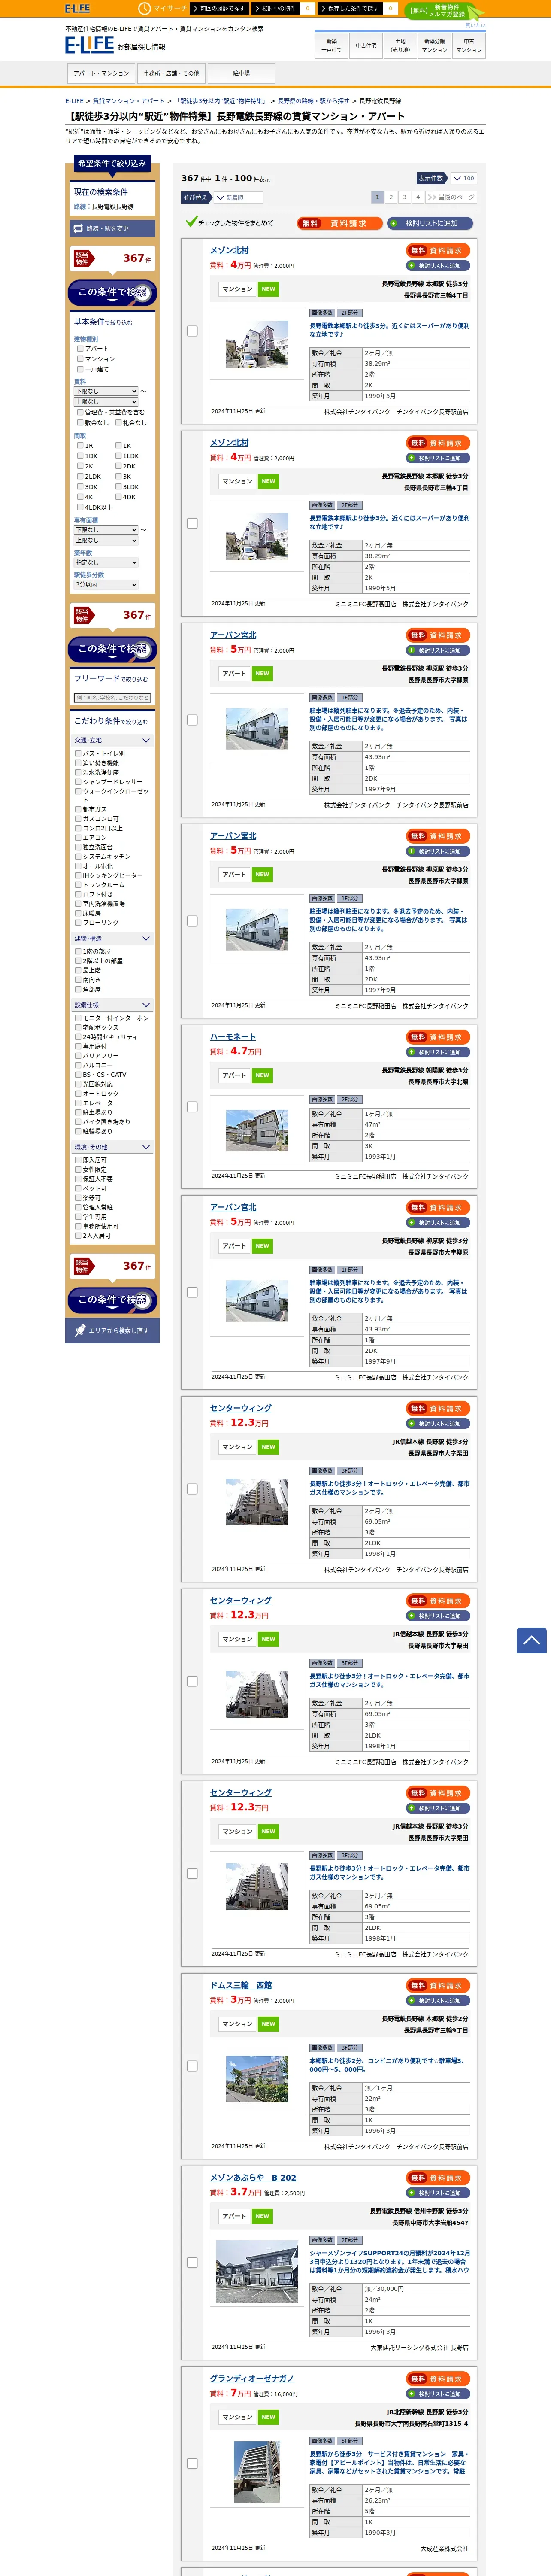Viewport: 551px width, 2576px height.
Task: Request 無料資料請求 for グランディオーゼナガノ
Action: pos(438,2378)
